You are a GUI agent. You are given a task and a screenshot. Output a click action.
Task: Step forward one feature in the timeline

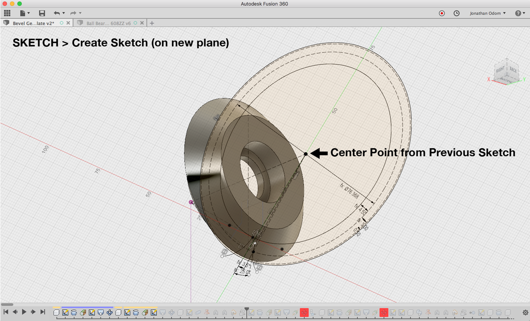coord(33,312)
